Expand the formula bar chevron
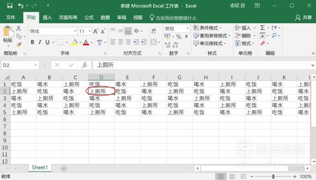Image resolution: width=316 pixels, height=180 pixels. pos(312,65)
